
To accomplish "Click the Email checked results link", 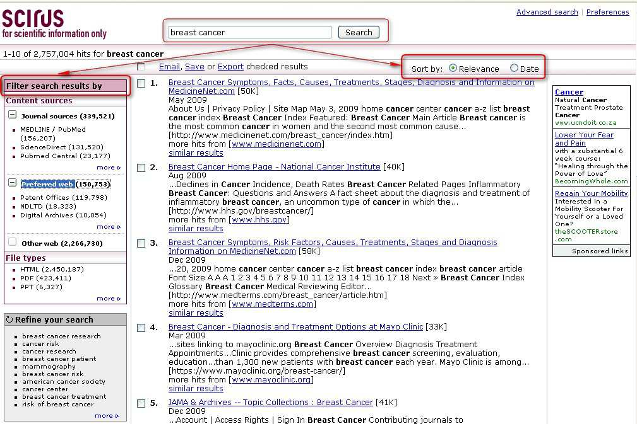I will click(x=169, y=67).
